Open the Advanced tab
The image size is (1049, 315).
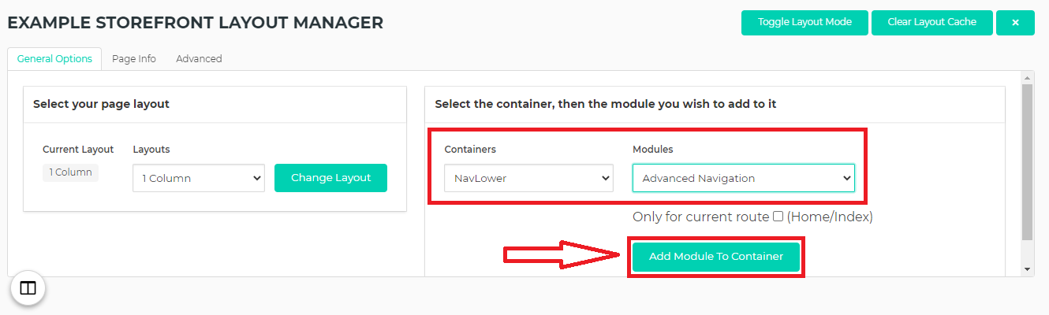[199, 59]
